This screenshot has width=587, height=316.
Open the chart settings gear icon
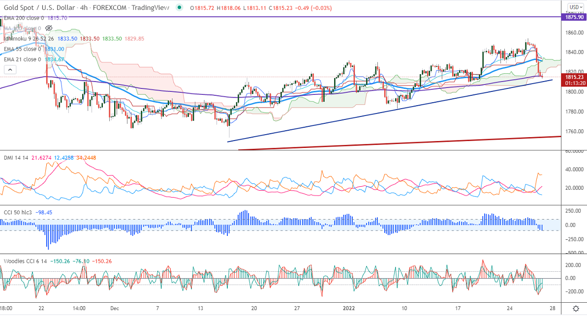pos(576,309)
